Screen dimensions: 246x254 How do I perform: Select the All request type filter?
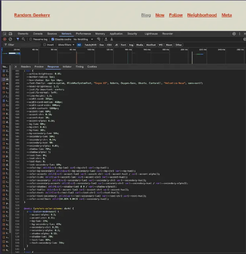click(x=79, y=45)
